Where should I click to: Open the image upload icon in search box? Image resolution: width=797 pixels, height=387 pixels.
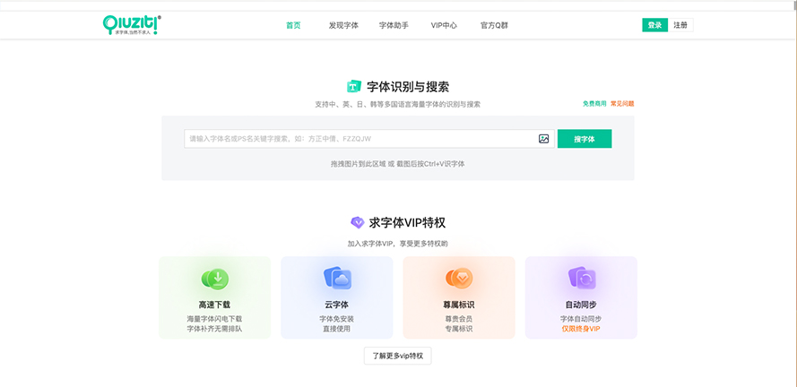[544, 139]
